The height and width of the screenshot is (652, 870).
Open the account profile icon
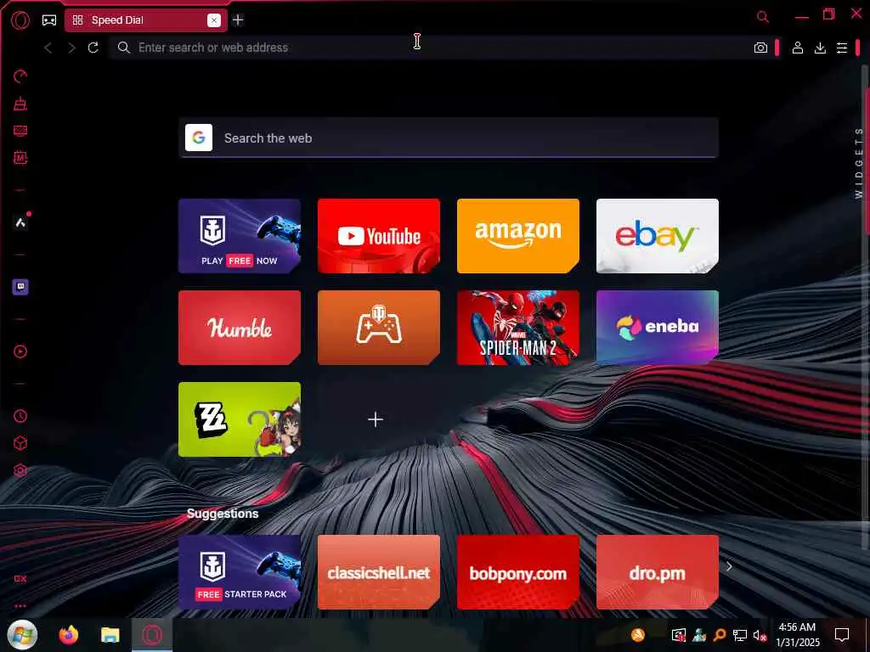click(797, 48)
